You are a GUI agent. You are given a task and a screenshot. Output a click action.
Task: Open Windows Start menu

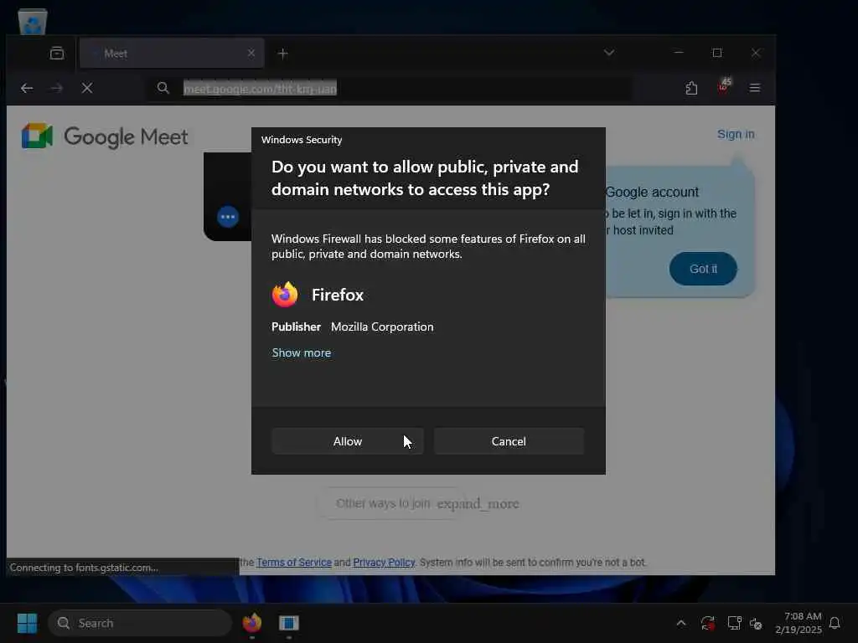coord(27,623)
